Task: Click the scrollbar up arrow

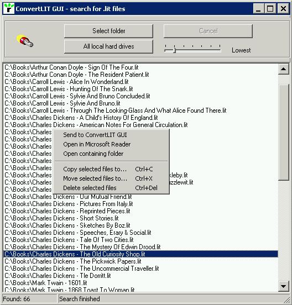Action: [284, 69]
